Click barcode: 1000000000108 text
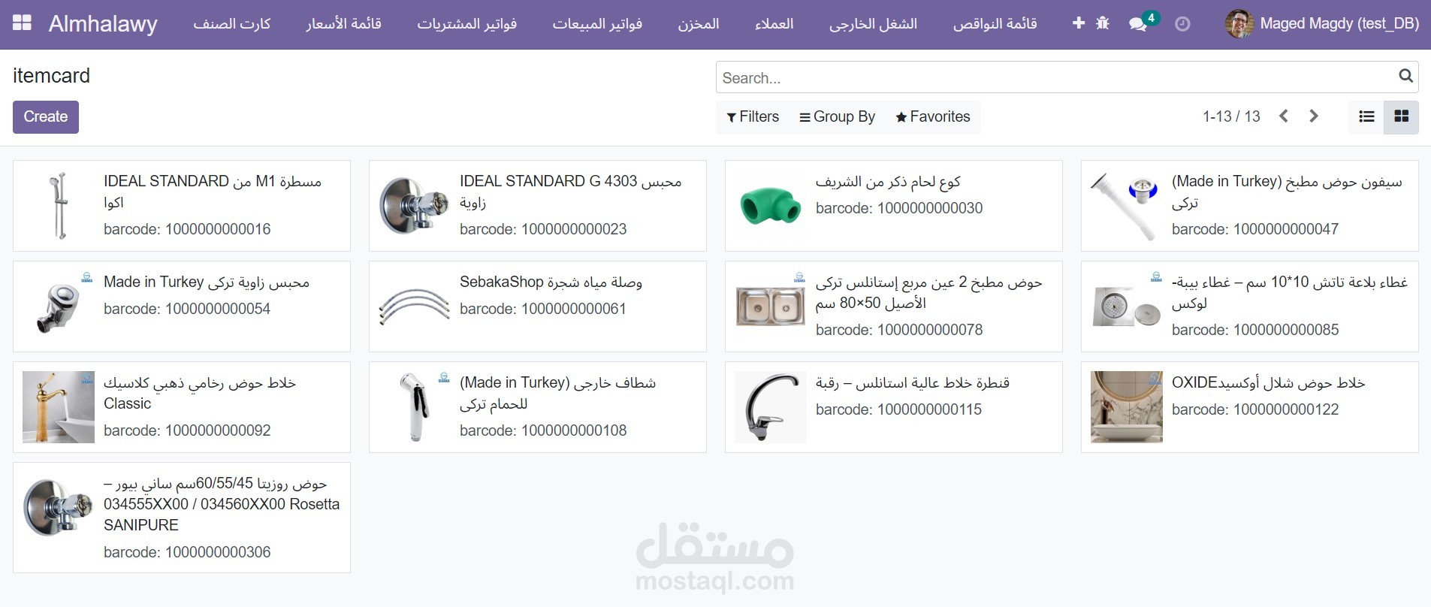 click(x=543, y=430)
